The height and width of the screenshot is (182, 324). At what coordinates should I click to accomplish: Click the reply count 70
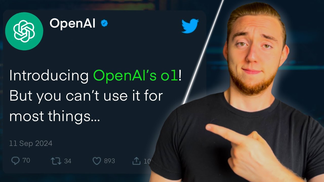(x=26, y=161)
